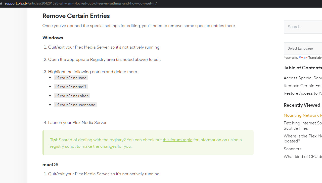Open the Scanners recently viewed article
Viewport: 322px width, 183px height.
pyautogui.click(x=293, y=149)
